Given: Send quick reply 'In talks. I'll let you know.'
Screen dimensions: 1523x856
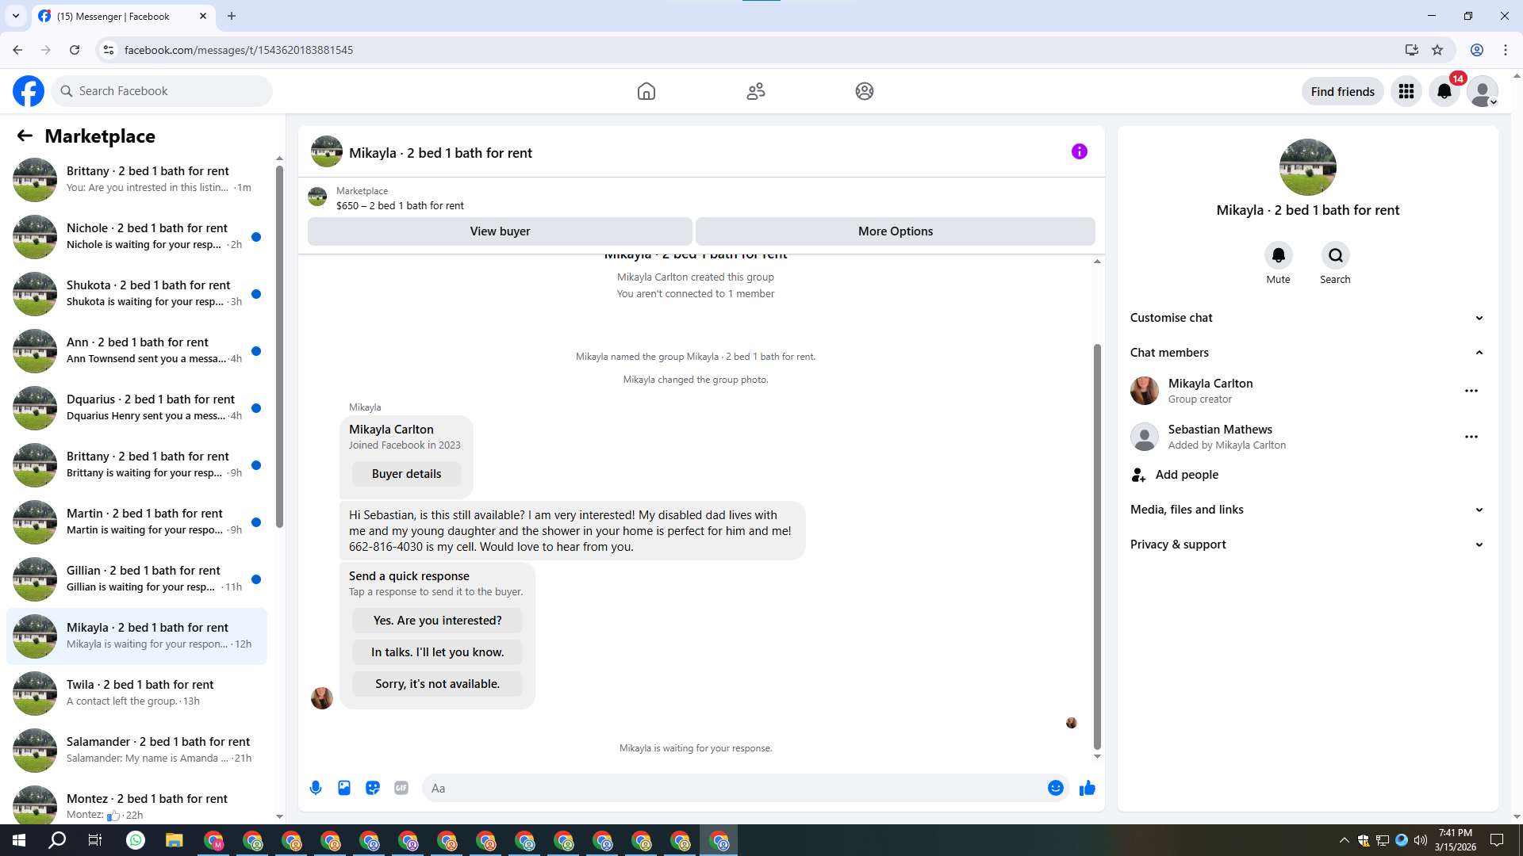Looking at the screenshot, I should pos(438,652).
